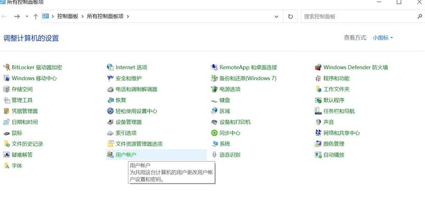Screen dimensions: 425x206
Task: Click the 管理工具 icon
Action: coord(7,100)
